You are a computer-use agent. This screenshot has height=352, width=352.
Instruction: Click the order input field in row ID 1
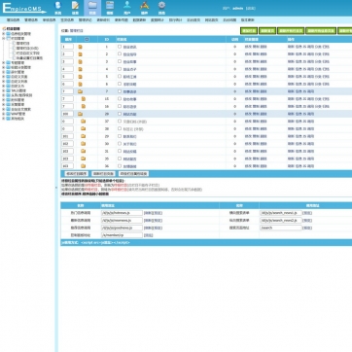click(x=67, y=47)
